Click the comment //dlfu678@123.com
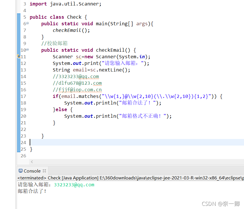The width and height of the screenshot is (244, 209). [x=77, y=83]
